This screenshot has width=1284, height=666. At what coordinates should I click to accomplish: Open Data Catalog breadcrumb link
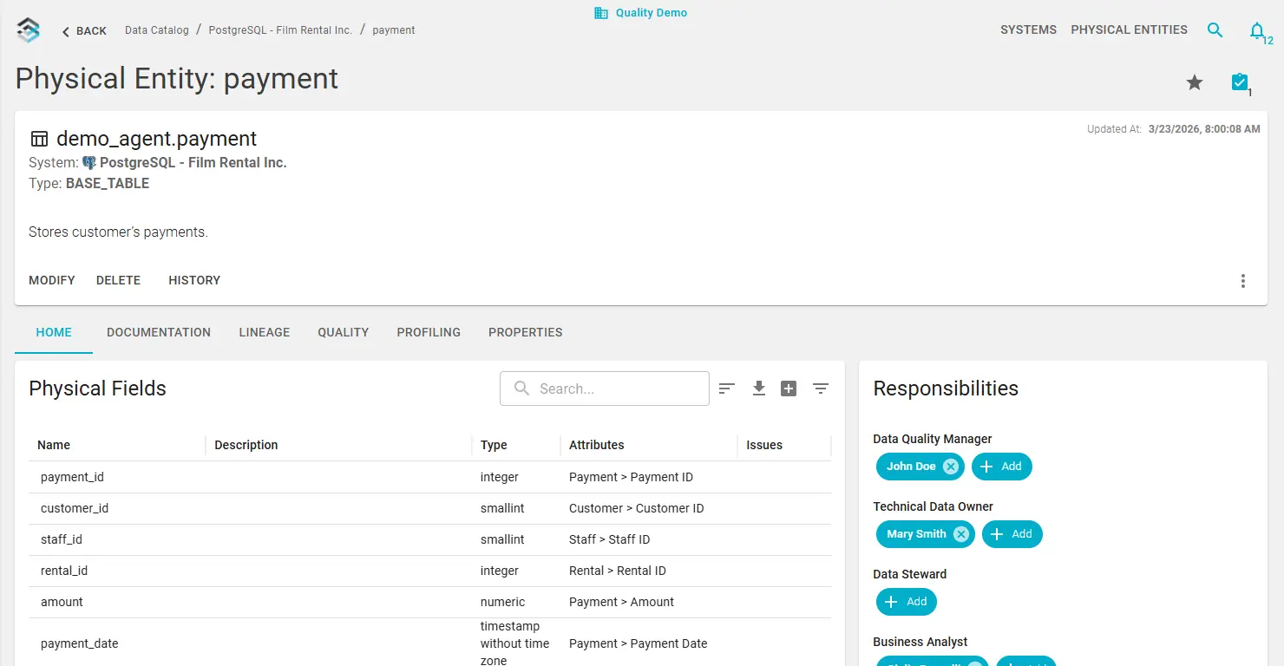tap(157, 30)
